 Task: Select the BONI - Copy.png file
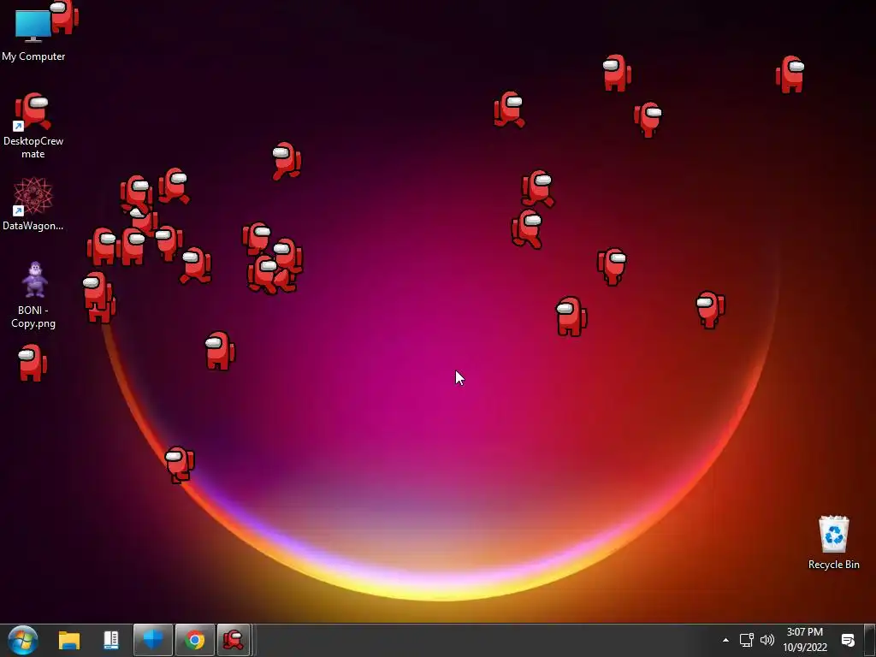(33, 294)
